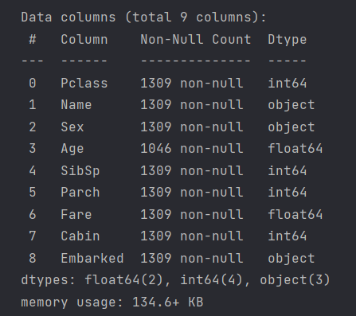Click index number 5 of the Parch row
The height and width of the screenshot is (316, 356).
point(33,193)
